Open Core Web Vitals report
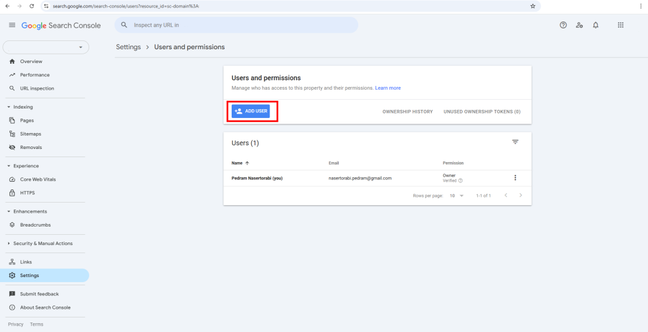 click(x=37, y=179)
